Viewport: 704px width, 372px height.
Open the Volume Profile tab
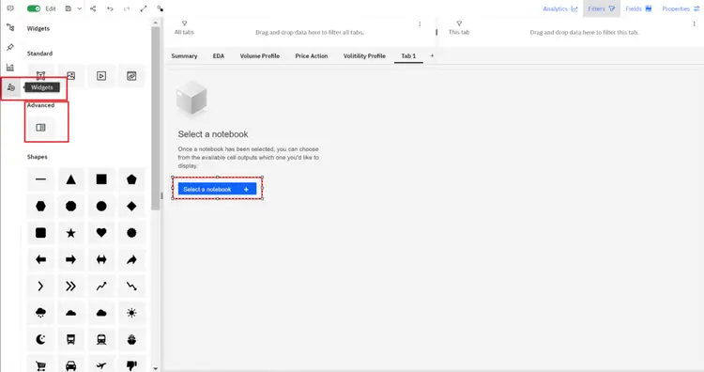[x=259, y=56]
